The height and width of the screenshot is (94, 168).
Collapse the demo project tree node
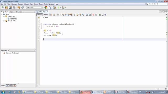2,14
